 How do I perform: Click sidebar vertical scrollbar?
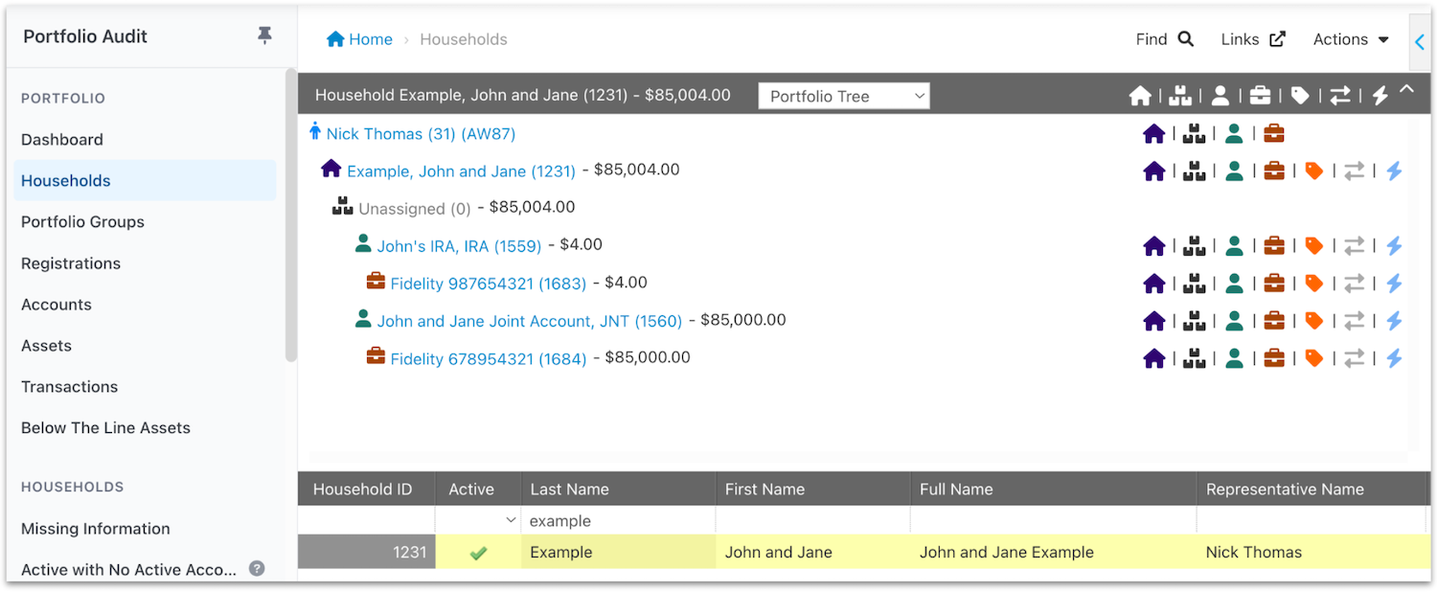291,215
